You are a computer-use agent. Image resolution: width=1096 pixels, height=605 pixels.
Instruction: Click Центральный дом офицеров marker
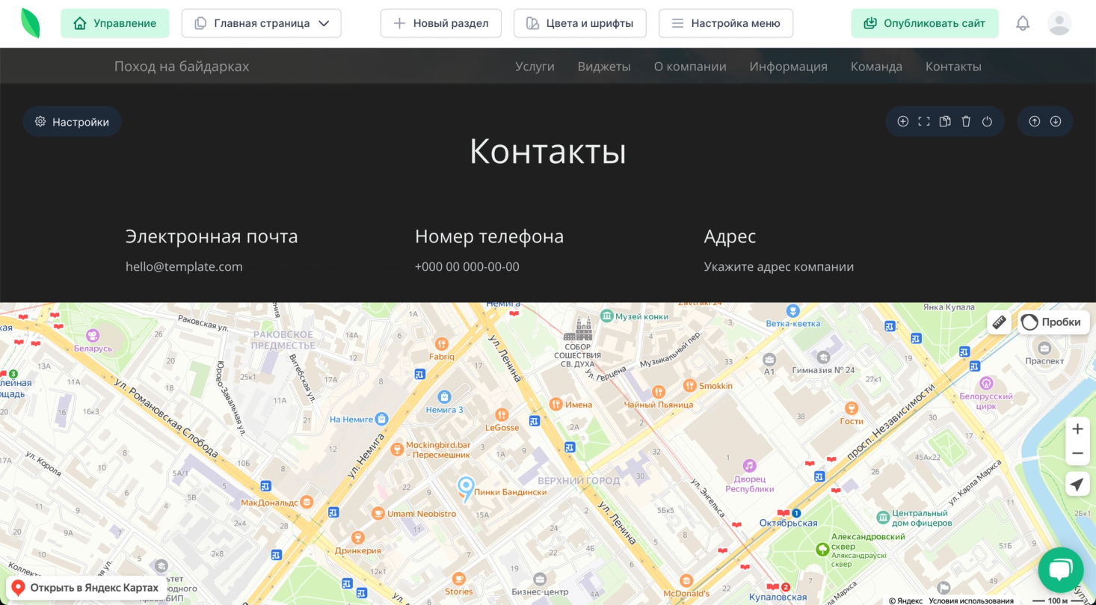[x=883, y=517]
